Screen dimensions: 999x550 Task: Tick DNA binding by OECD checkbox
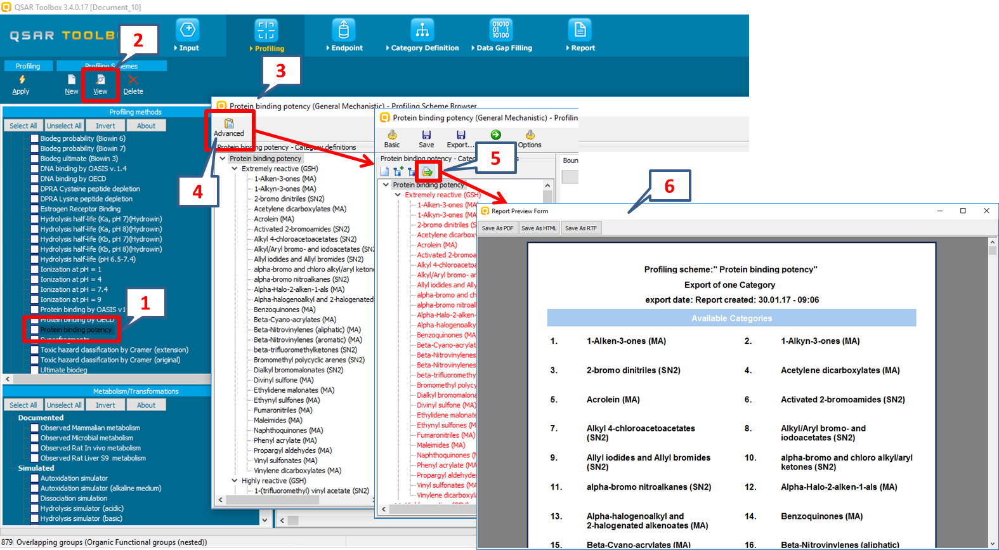[35, 179]
